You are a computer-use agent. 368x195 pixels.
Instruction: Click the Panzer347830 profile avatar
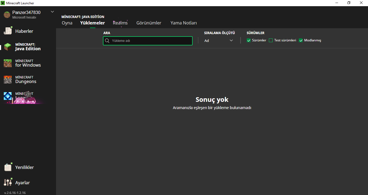7,15
